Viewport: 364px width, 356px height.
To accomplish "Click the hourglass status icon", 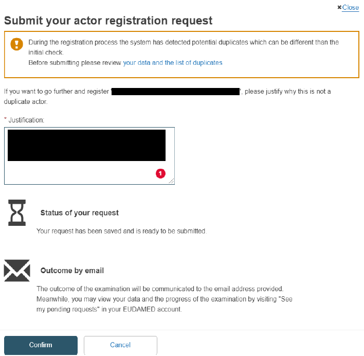I will pos(17,212).
